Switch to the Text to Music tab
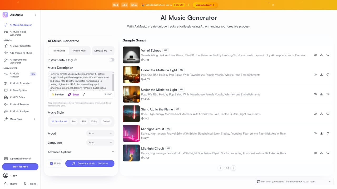The width and height of the screenshot is (337, 189). click(59, 51)
